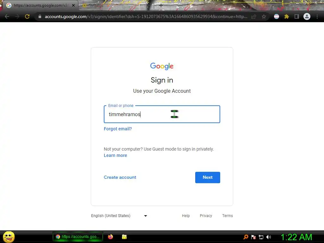
Task: View site info via the lock icon
Action: click(x=40, y=16)
